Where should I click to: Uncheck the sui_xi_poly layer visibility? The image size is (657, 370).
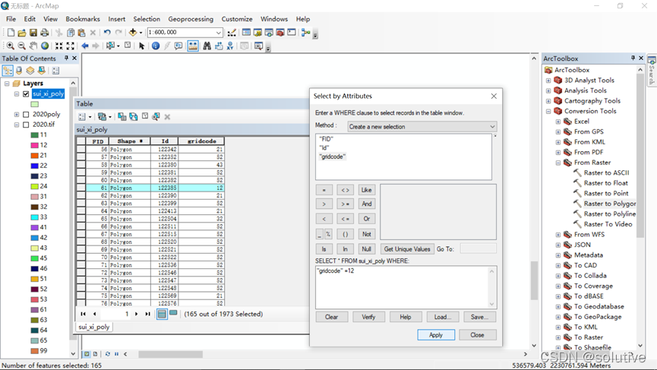pyautogui.click(x=26, y=94)
